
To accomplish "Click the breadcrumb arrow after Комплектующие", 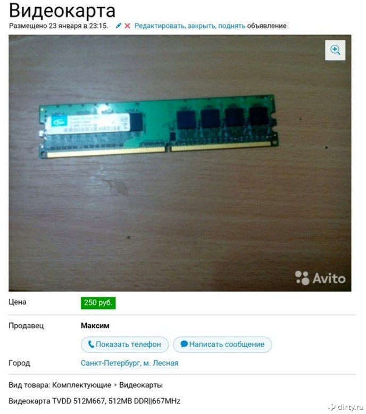I will (115, 385).
